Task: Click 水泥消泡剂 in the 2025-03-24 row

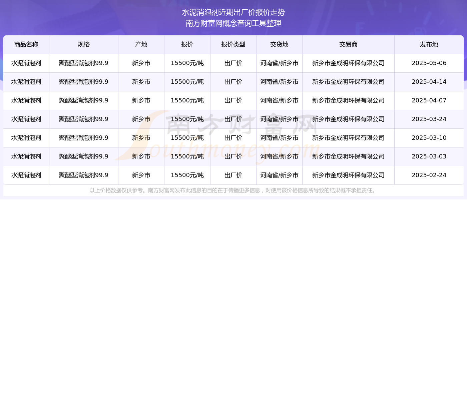Action: coord(26,119)
